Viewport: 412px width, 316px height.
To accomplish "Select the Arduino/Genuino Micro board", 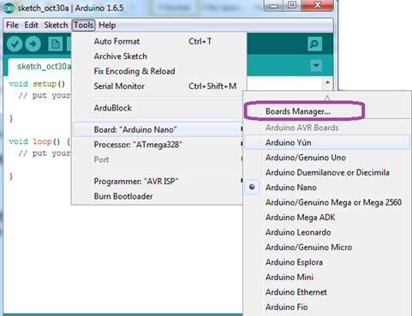I will [x=327, y=247].
